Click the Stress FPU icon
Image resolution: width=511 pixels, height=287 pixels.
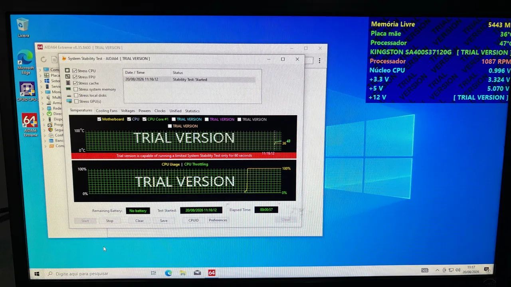point(67,77)
